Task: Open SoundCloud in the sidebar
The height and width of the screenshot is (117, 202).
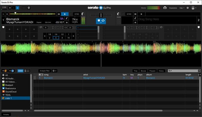Action: [x=16, y=92]
